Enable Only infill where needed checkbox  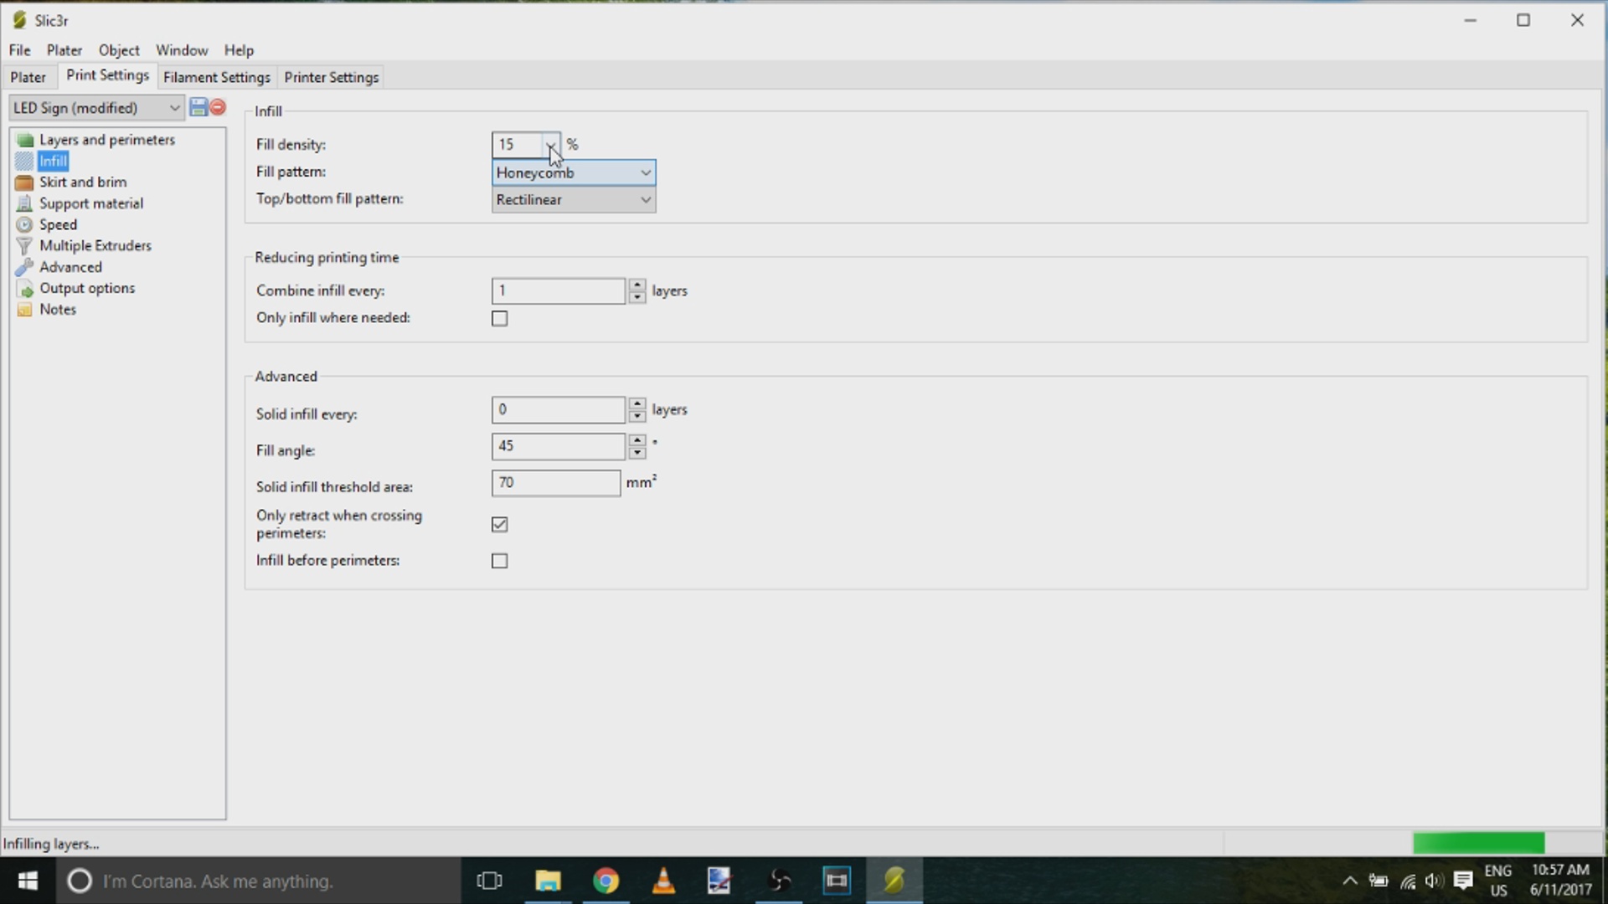[x=500, y=318]
